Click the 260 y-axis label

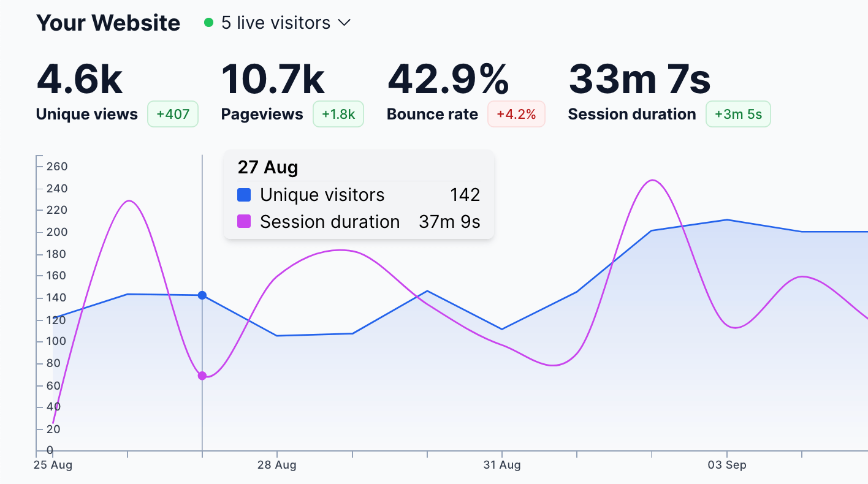pos(57,167)
